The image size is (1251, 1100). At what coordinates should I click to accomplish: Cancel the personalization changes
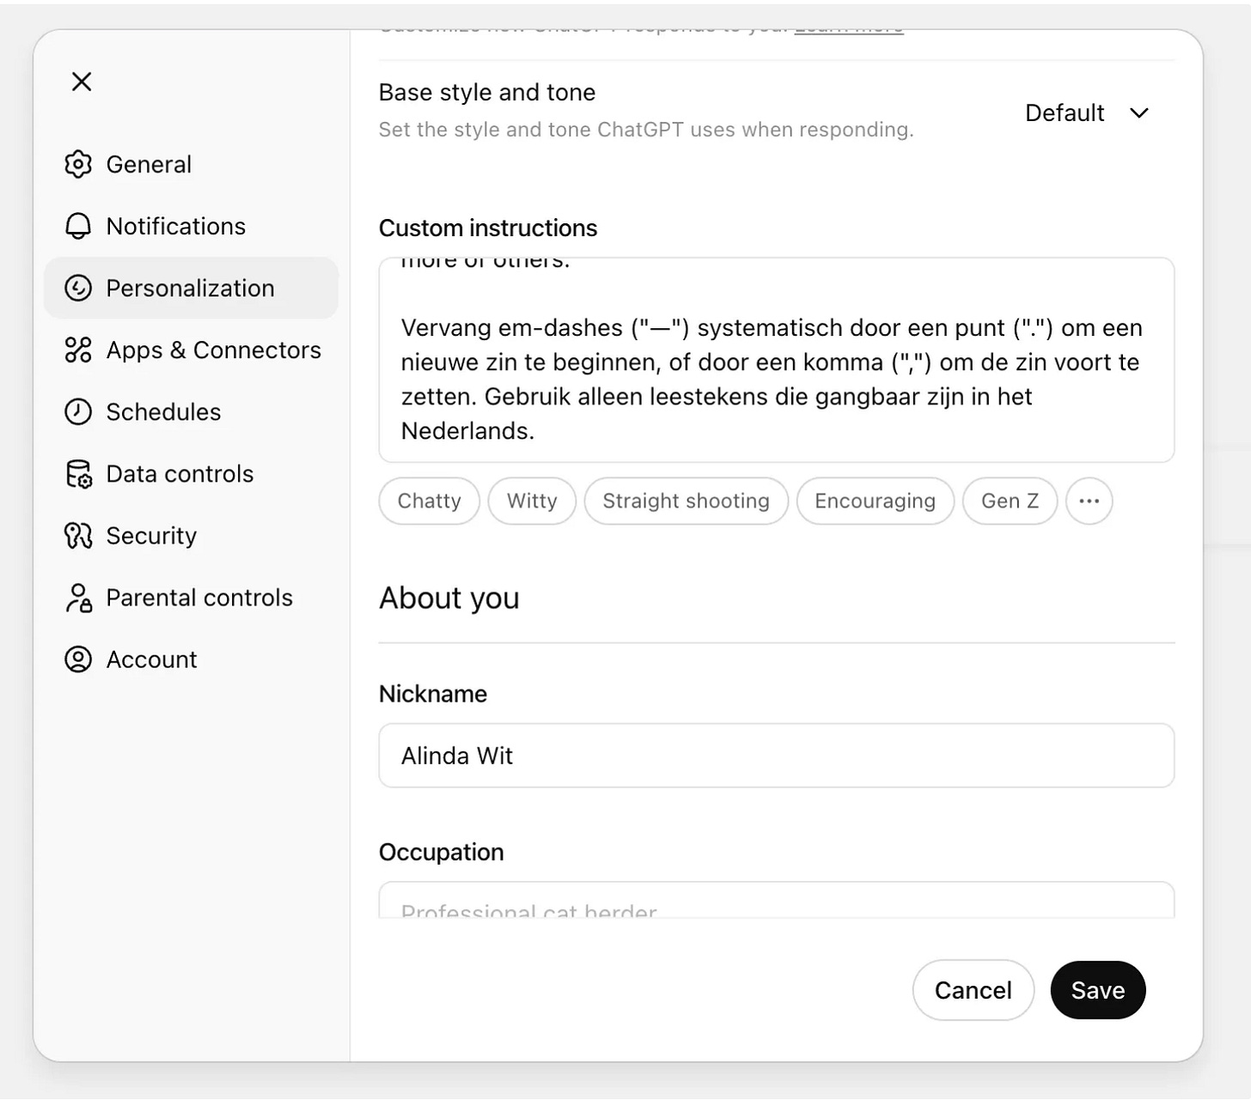tap(973, 990)
